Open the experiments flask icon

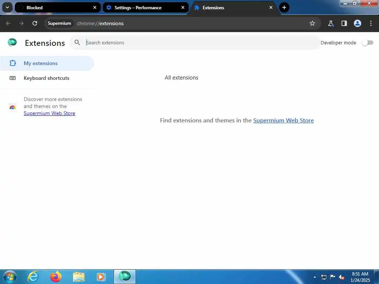pyautogui.click(x=331, y=23)
